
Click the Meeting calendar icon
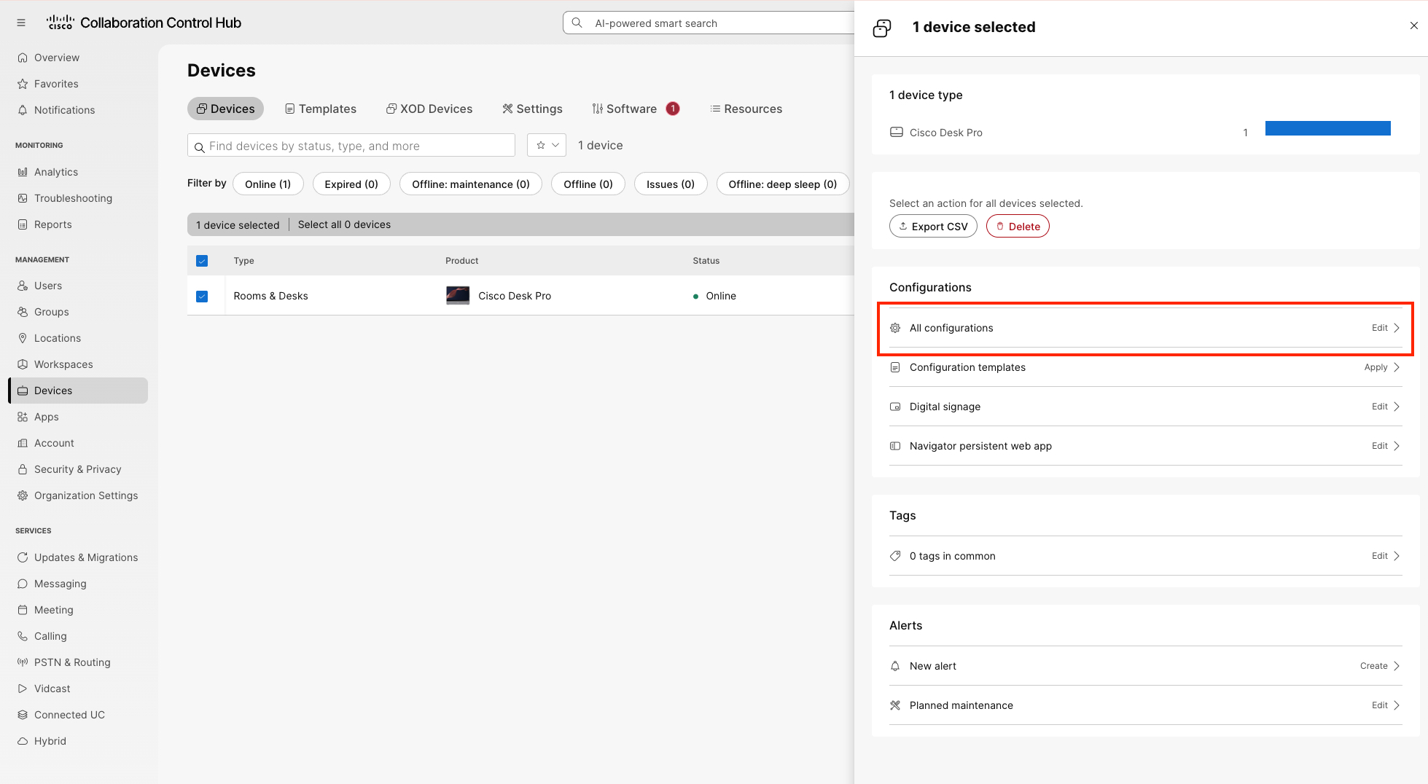click(23, 610)
